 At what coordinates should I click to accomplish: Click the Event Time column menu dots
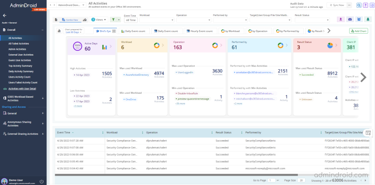[103, 132]
